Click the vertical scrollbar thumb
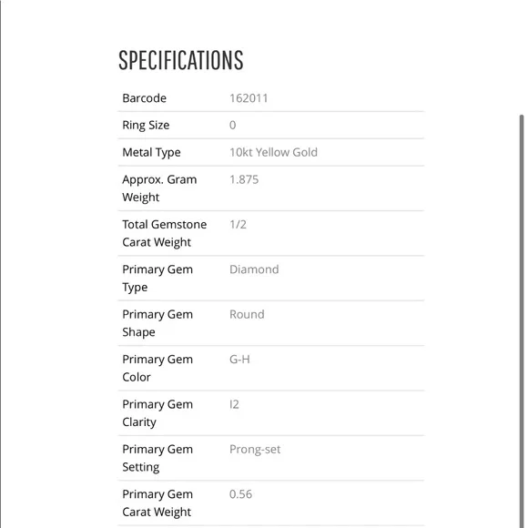The width and height of the screenshot is (528, 528). click(522, 321)
